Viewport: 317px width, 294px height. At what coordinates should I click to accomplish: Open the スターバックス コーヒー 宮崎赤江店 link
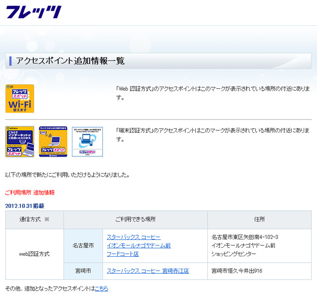click(x=148, y=271)
